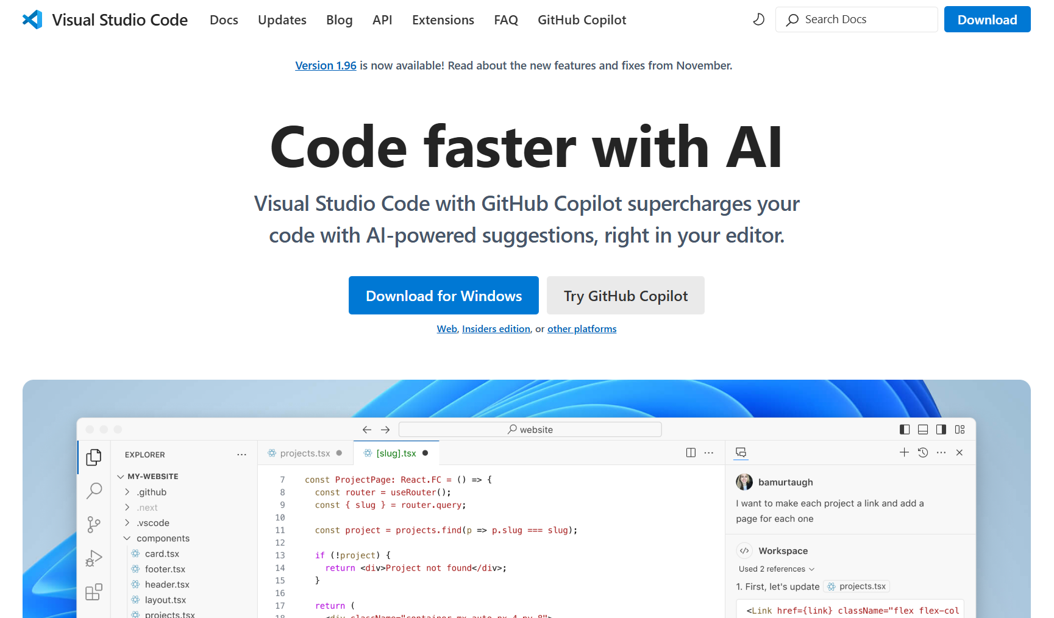Follow the Version 1.96 link
This screenshot has height=618, width=1054.
click(326, 65)
